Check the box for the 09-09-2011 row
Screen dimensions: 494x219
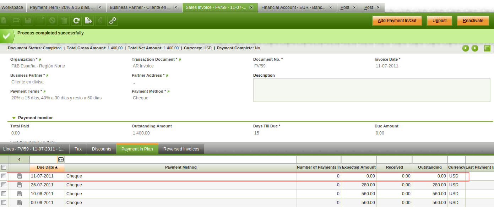[4, 203]
